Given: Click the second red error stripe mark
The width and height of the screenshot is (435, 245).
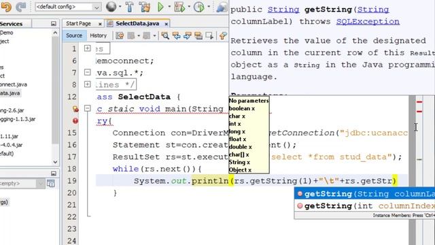Looking at the screenshot, I should point(419,112).
